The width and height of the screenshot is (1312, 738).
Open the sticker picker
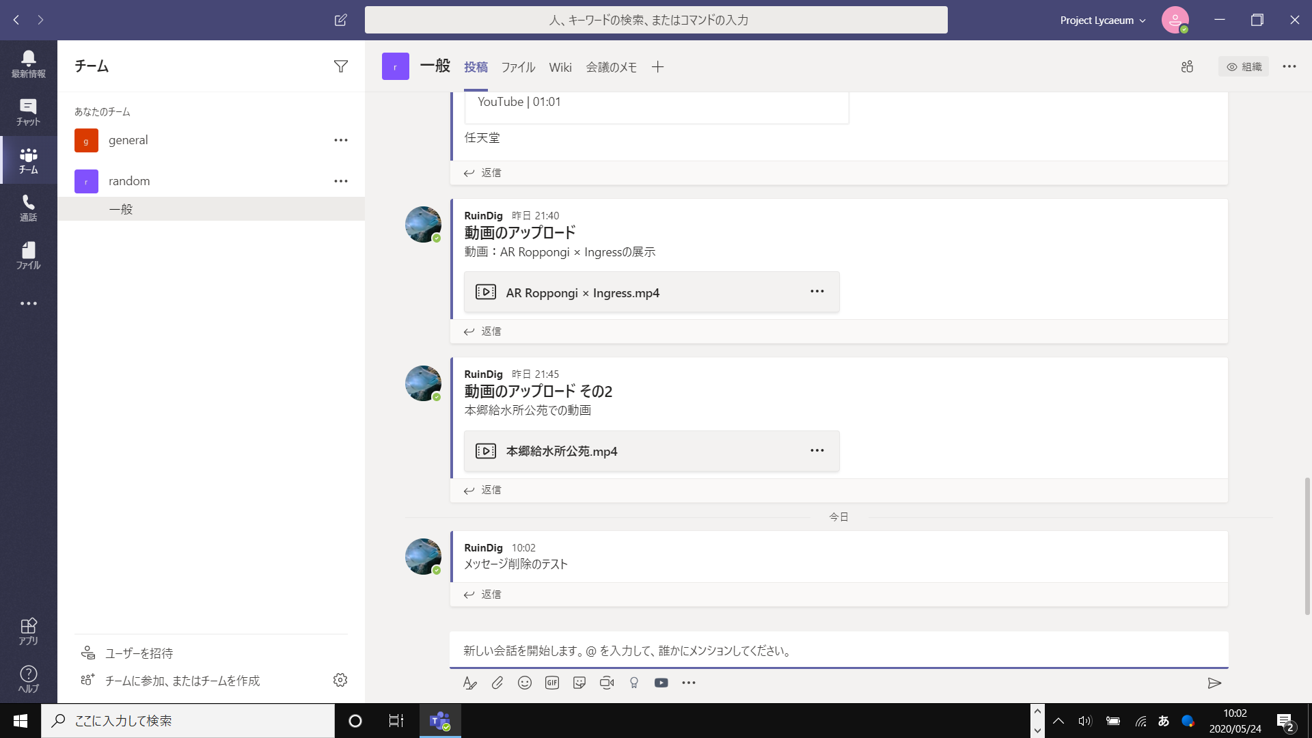579,683
